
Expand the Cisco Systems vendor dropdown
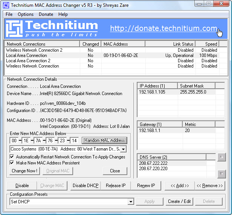pyautogui.click(x=123, y=149)
